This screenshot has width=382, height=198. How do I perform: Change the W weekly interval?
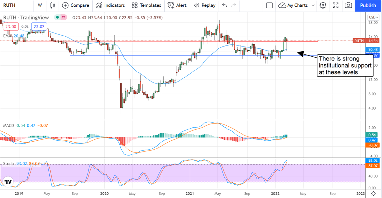click(x=39, y=5)
